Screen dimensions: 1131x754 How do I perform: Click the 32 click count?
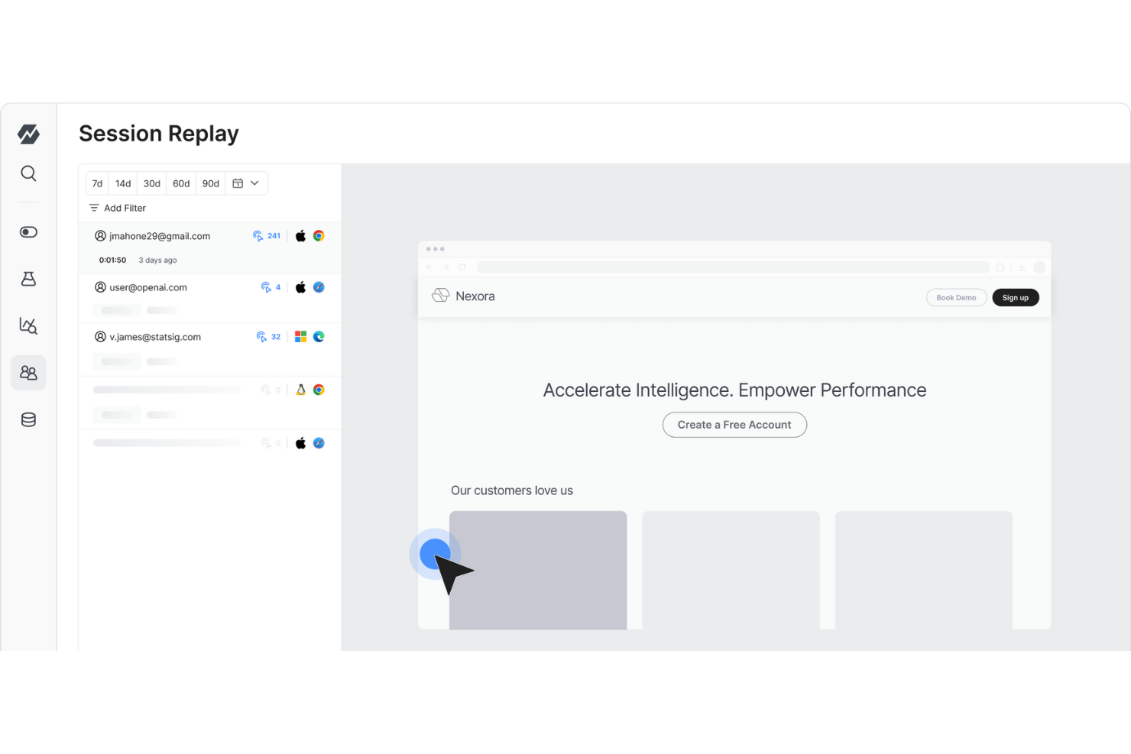pyautogui.click(x=276, y=337)
